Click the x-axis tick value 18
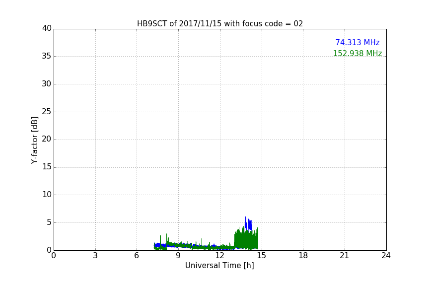This screenshot has width=429, height=286. [303, 256]
